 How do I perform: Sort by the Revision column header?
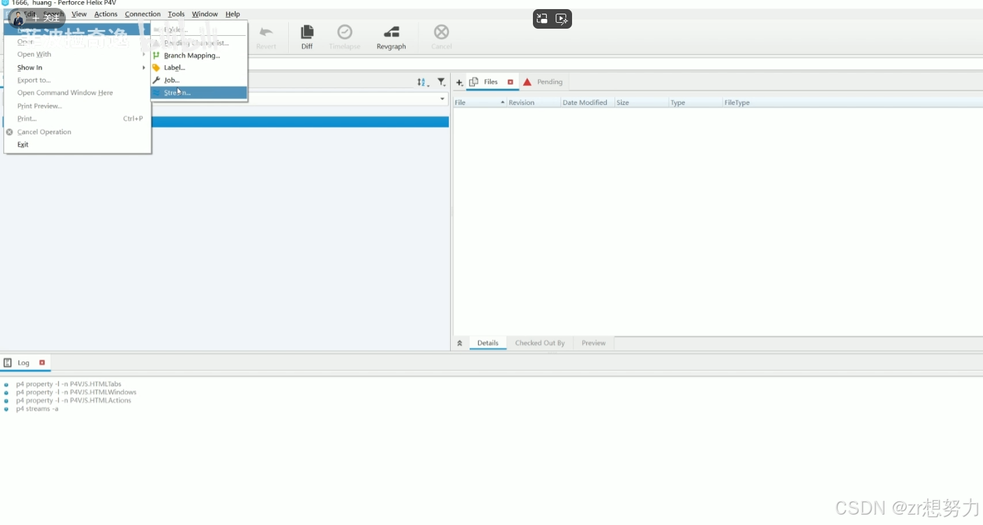(534, 102)
